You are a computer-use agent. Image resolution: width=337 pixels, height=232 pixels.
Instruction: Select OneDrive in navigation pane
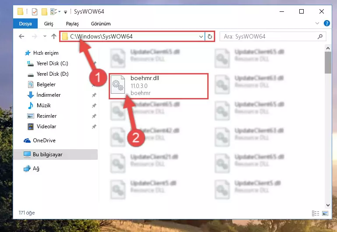(44, 141)
